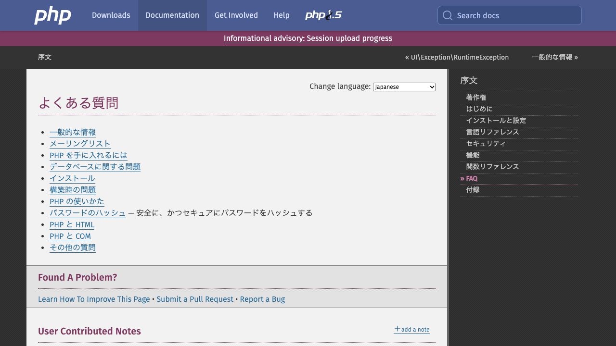Screen dimensions: 616x346
Task: Click Submit a Pull Request
Action: pos(195,299)
